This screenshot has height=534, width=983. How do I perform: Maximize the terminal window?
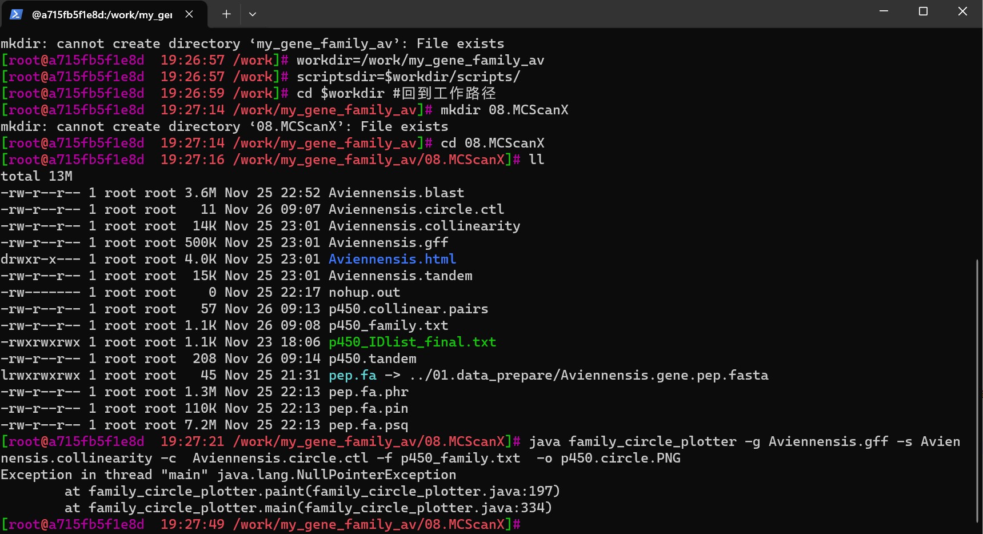pyautogui.click(x=923, y=11)
